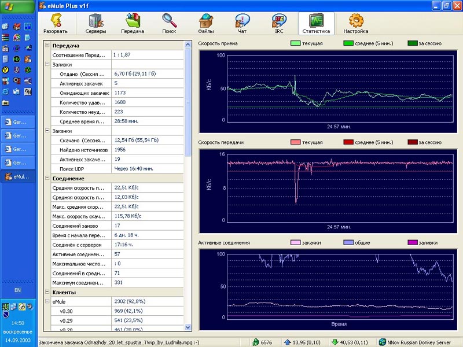Launch the Outlook Express envelope quick launch icon
Image resolution: width=463 pixels, height=347 pixels.
tap(17, 92)
